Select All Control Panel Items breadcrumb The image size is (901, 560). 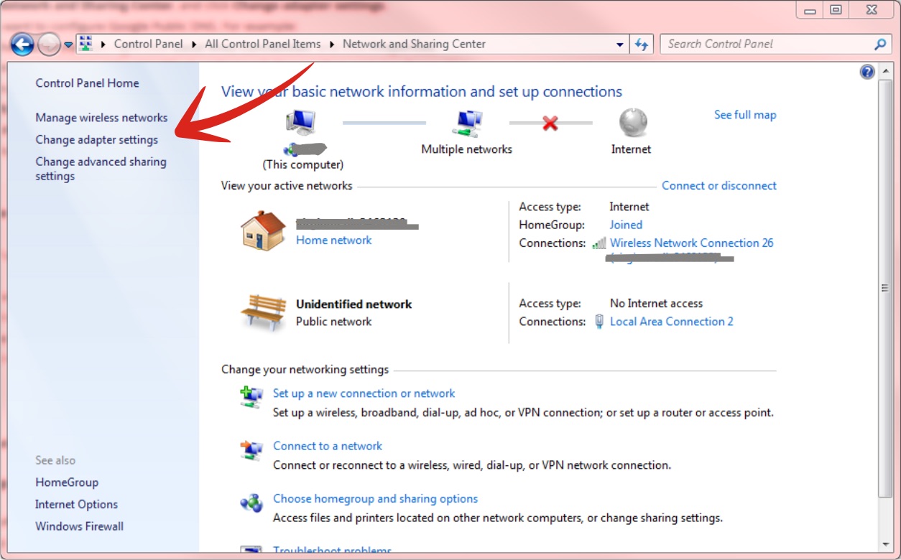tap(263, 44)
